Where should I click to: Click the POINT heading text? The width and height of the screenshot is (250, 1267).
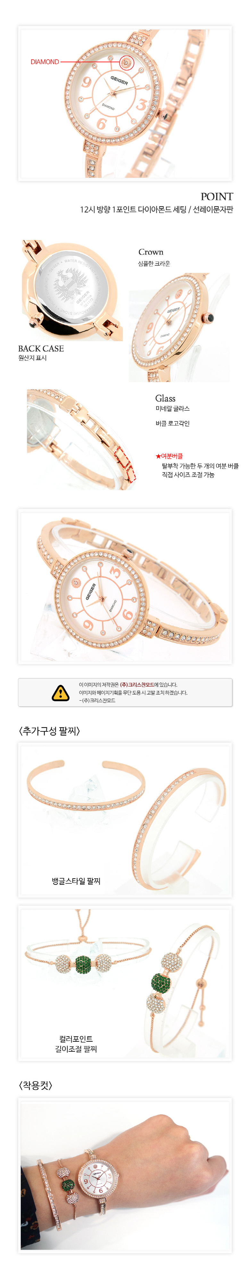click(x=217, y=196)
